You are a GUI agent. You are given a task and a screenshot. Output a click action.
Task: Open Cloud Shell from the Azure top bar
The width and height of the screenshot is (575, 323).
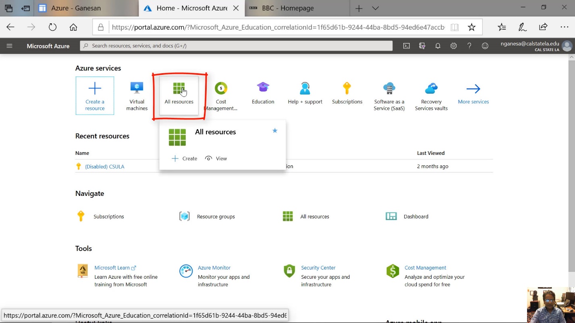point(407,46)
